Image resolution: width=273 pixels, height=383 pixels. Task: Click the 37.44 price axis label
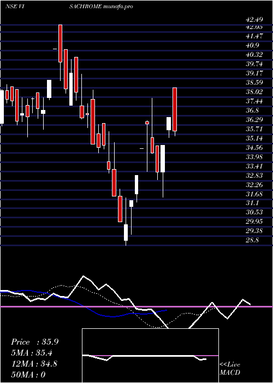[x=254, y=101]
